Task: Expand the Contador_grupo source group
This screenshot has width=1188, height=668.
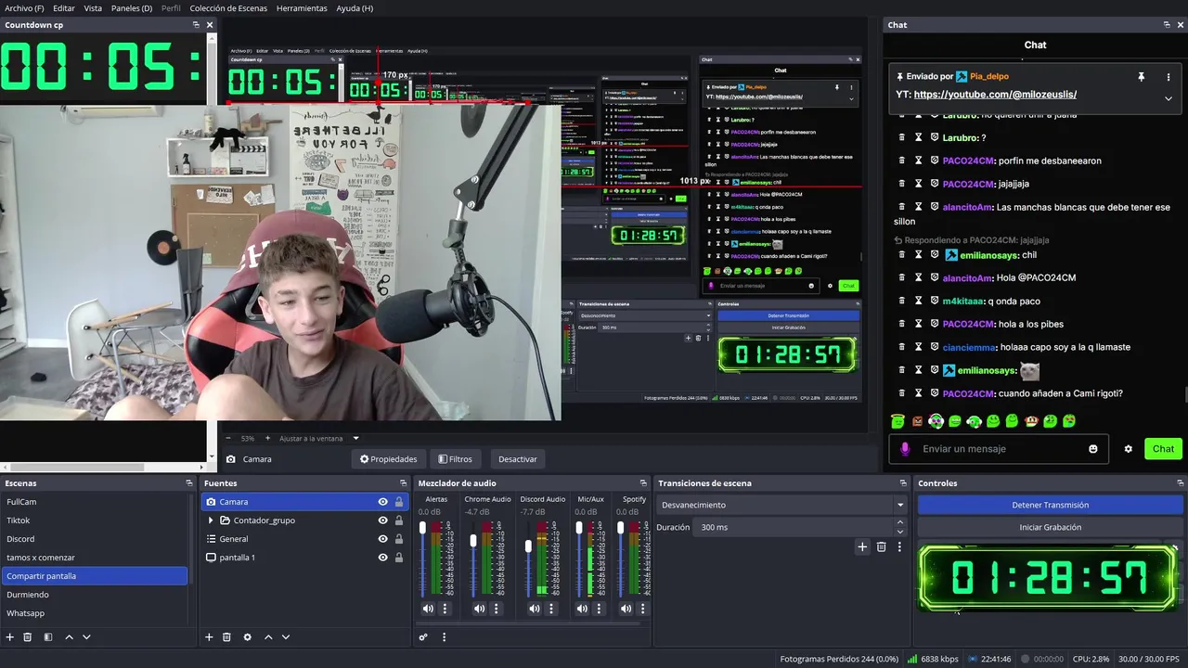Action: (211, 520)
